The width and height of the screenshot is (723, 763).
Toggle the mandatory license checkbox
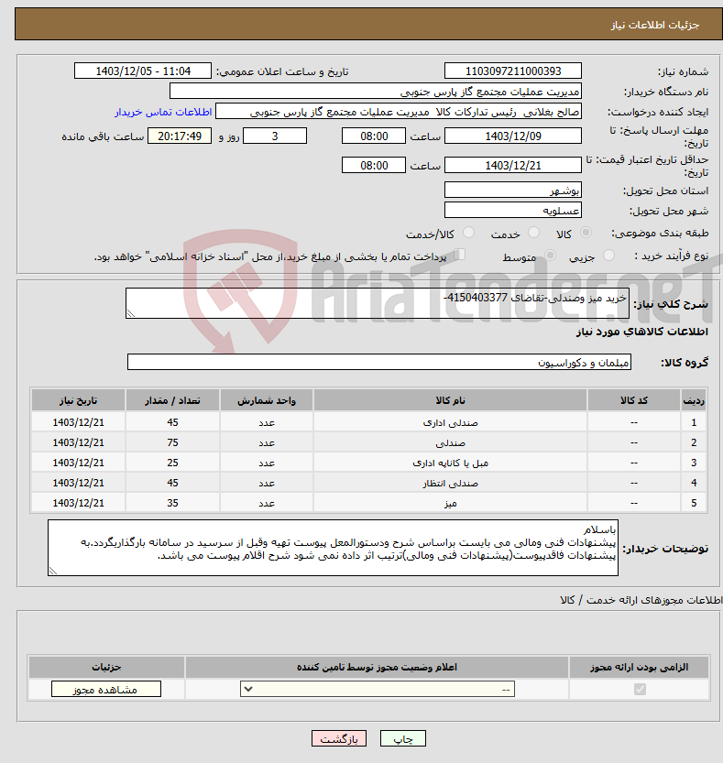640,690
